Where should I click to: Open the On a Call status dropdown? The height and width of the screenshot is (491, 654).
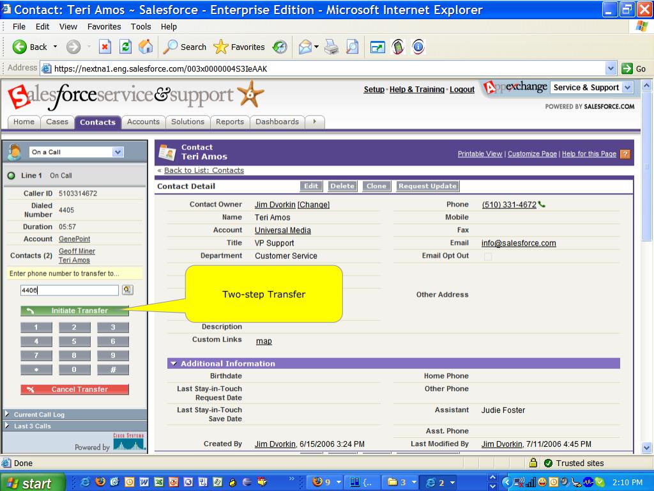tap(118, 152)
